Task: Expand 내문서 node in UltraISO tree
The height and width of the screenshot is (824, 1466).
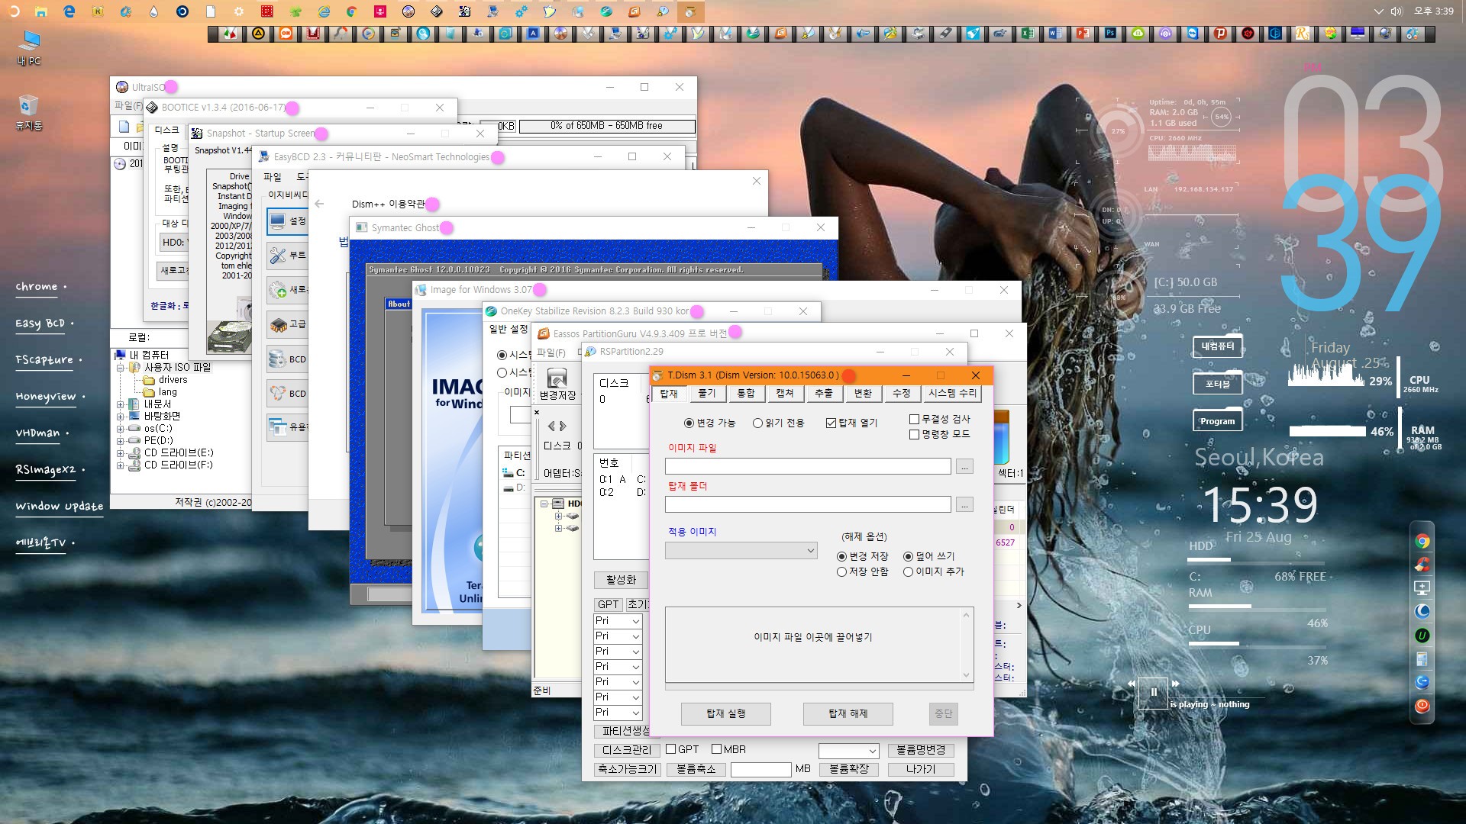Action: pyautogui.click(x=120, y=404)
